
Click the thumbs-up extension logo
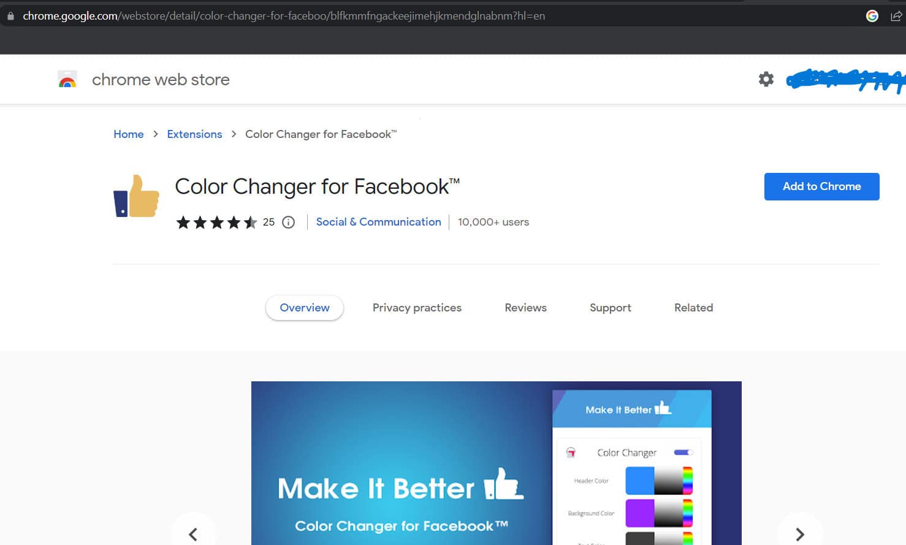point(136,196)
